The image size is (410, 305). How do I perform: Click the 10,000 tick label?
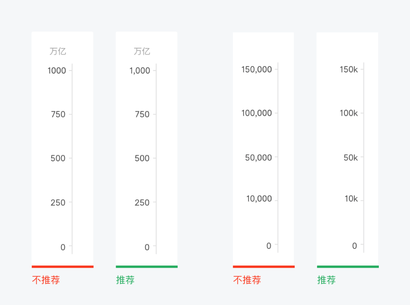[259, 198]
